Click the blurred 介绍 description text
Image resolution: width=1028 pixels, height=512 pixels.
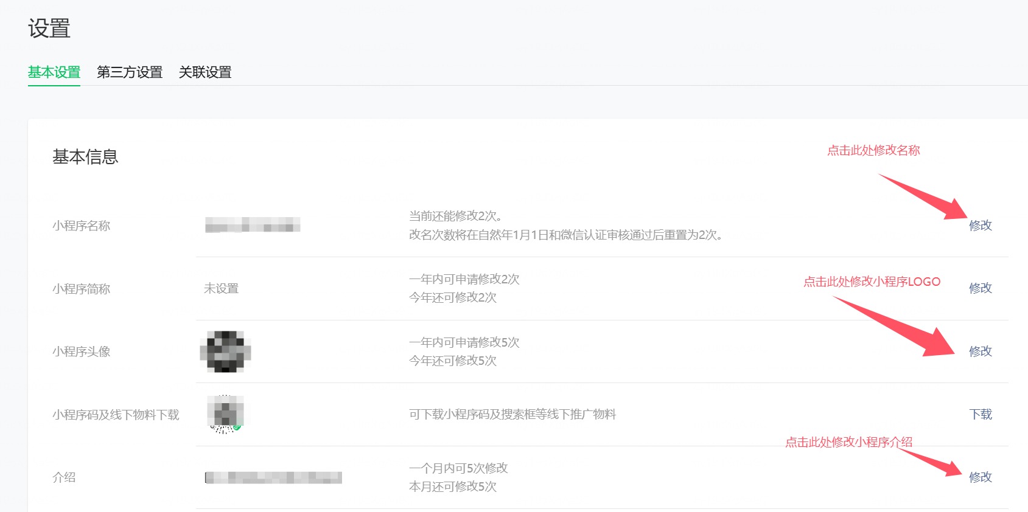273,478
